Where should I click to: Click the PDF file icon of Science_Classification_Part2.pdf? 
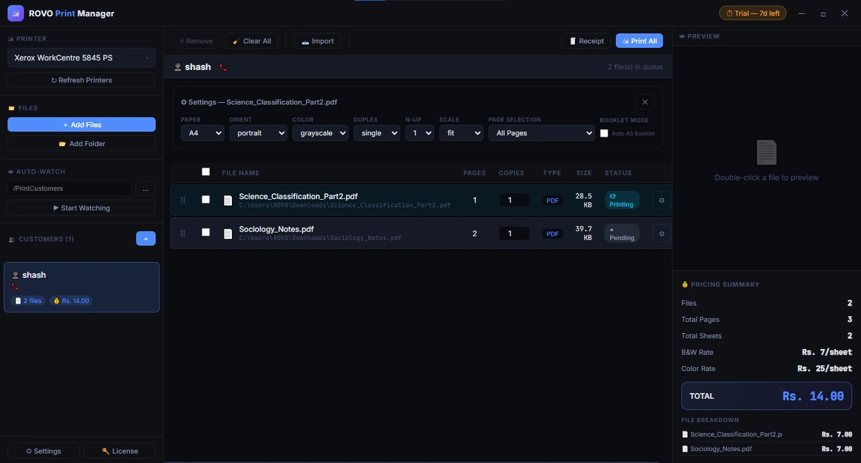click(228, 200)
